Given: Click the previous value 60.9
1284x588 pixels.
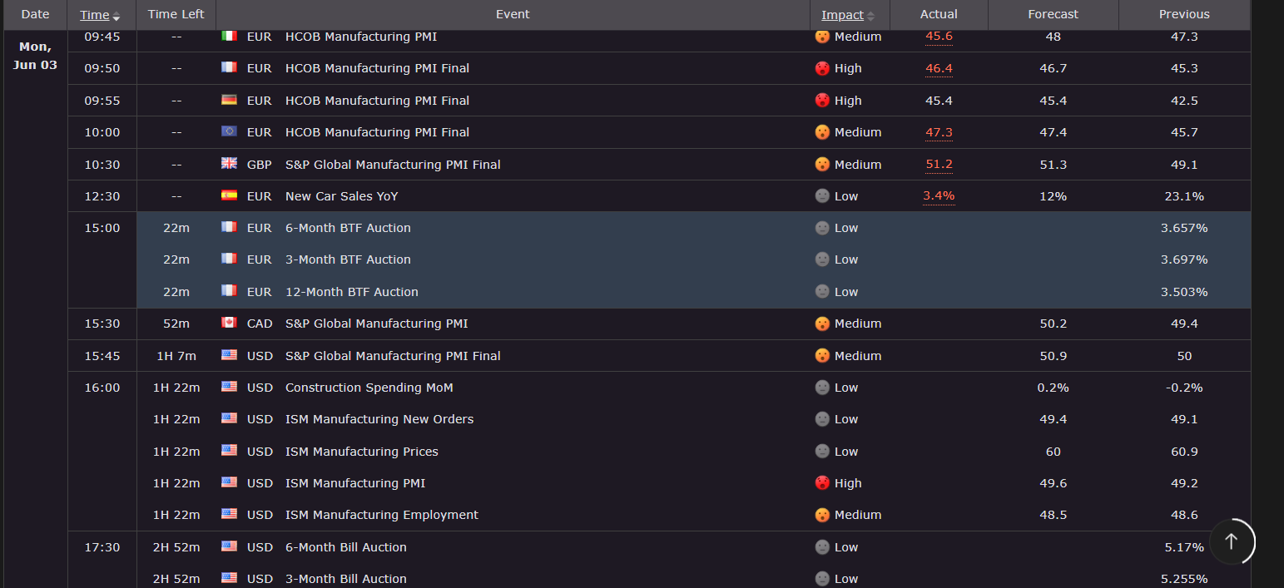Looking at the screenshot, I should point(1184,452).
